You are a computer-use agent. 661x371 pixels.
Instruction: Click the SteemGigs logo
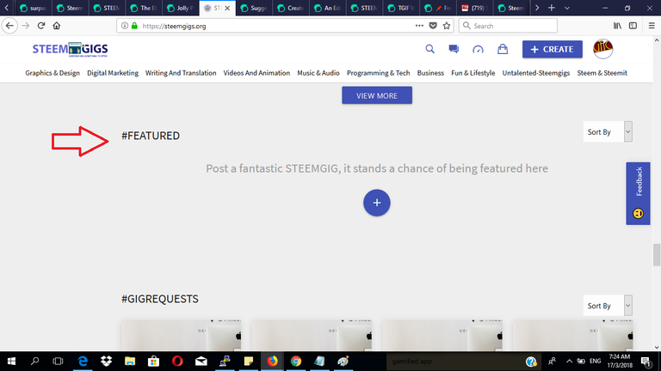(70, 50)
